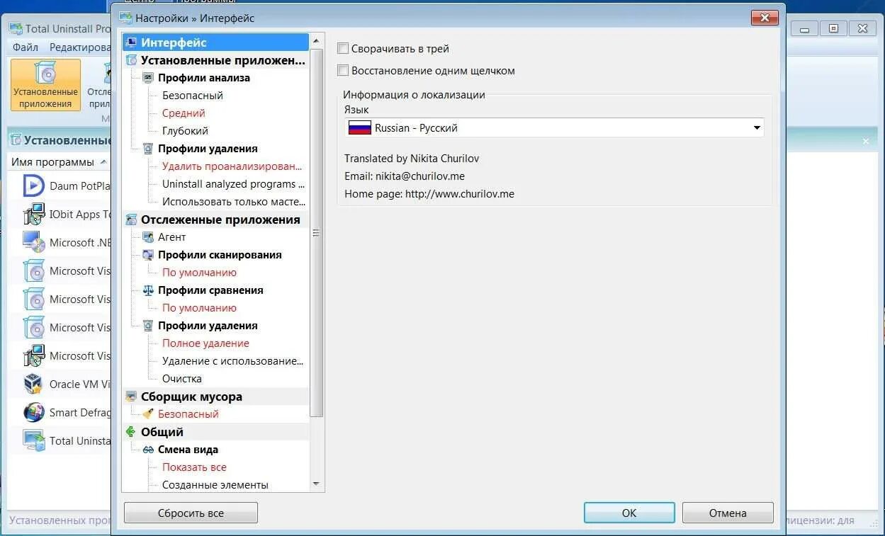Click Total Uninstall icon in program list
The height and width of the screenshot is (536, 885).
[x=34, y=440]
